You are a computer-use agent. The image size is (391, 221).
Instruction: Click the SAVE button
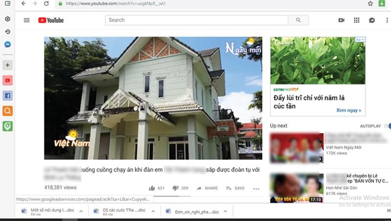(x=235, y=188)
